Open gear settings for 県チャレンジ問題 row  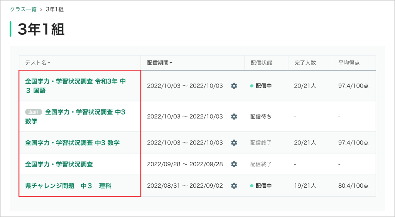click(x=234, y=186)
